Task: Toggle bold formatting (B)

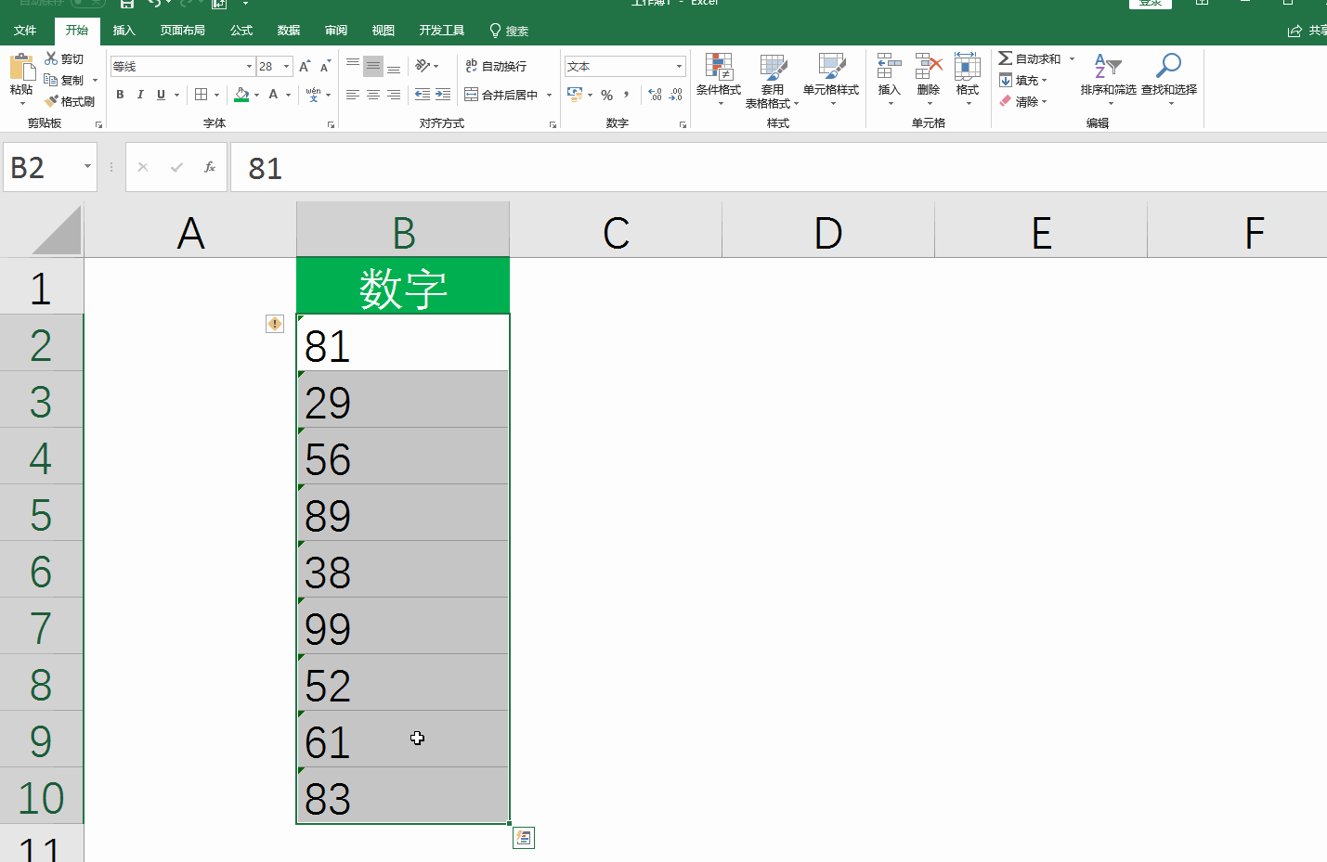Action: coord(120,95)
